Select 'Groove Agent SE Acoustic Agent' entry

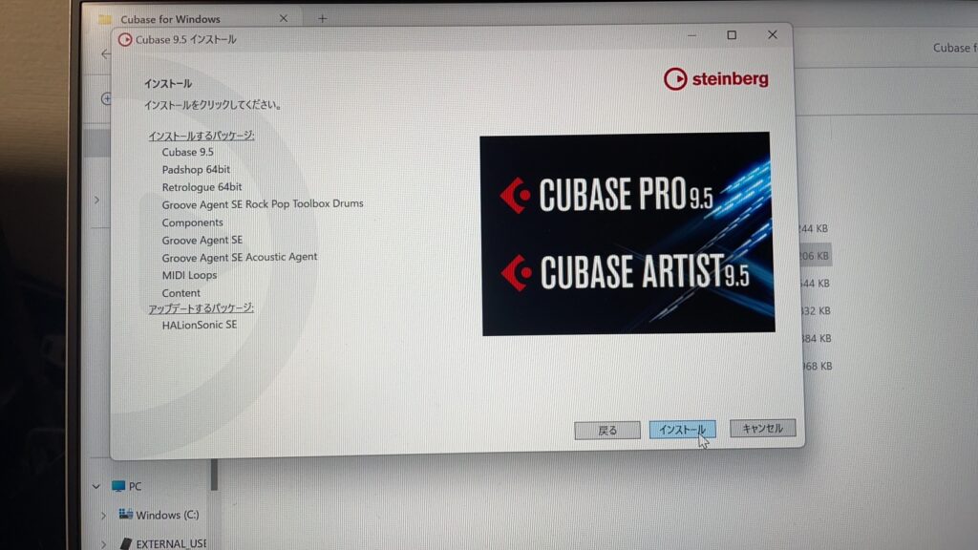(x=240, y=257)
